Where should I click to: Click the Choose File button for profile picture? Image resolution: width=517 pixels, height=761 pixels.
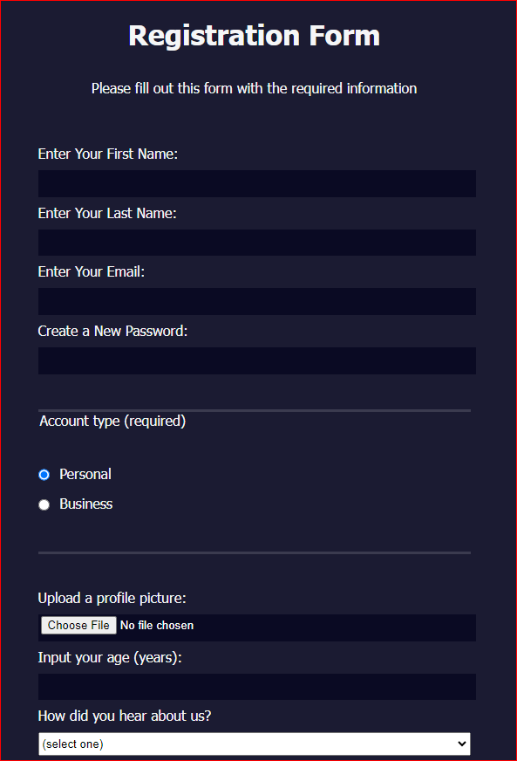pyautogui.click(x=78, y=625)
